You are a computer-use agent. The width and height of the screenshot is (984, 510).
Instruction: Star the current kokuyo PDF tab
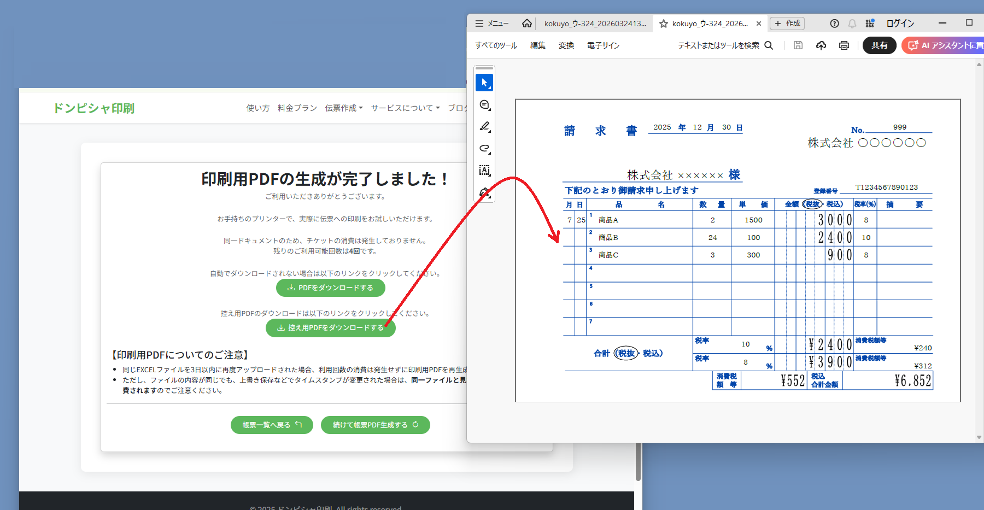point(664,24)
